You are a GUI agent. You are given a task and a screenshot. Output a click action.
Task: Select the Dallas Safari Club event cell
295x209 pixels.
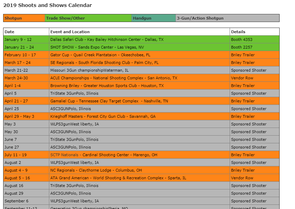click(x=139, y=39)
